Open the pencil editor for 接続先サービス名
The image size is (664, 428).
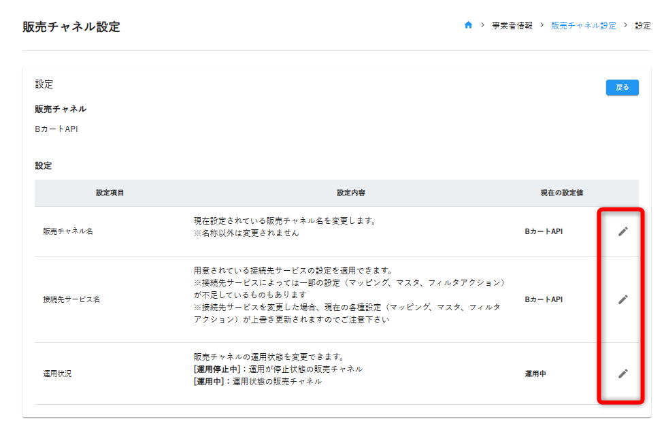622,299
